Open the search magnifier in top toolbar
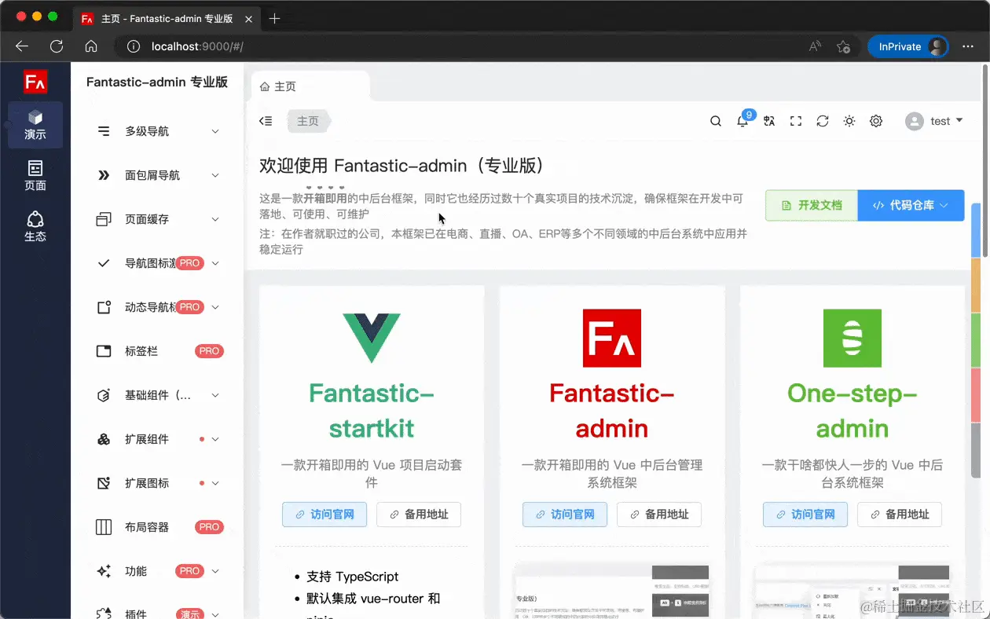 [716, 121]
